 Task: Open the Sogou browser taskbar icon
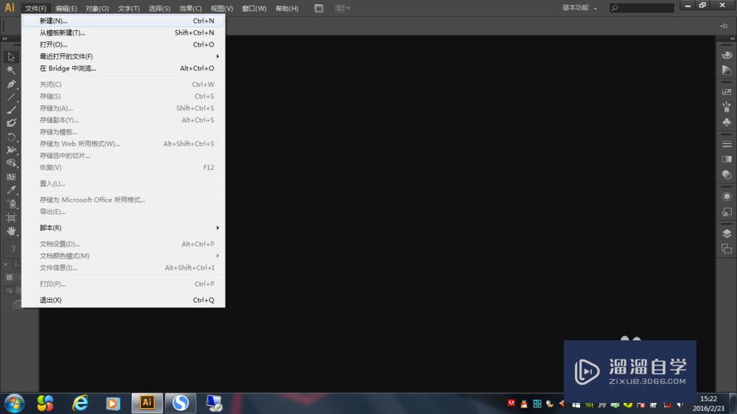[181, 403]
